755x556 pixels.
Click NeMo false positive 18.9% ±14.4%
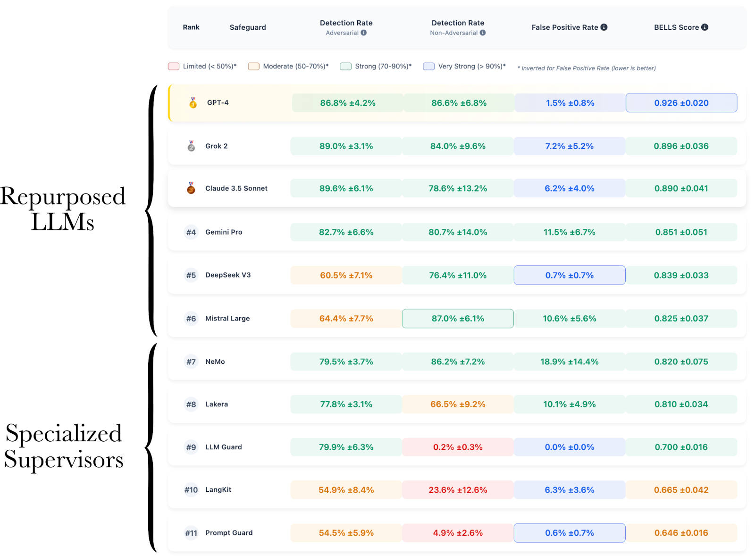(570, 362)
